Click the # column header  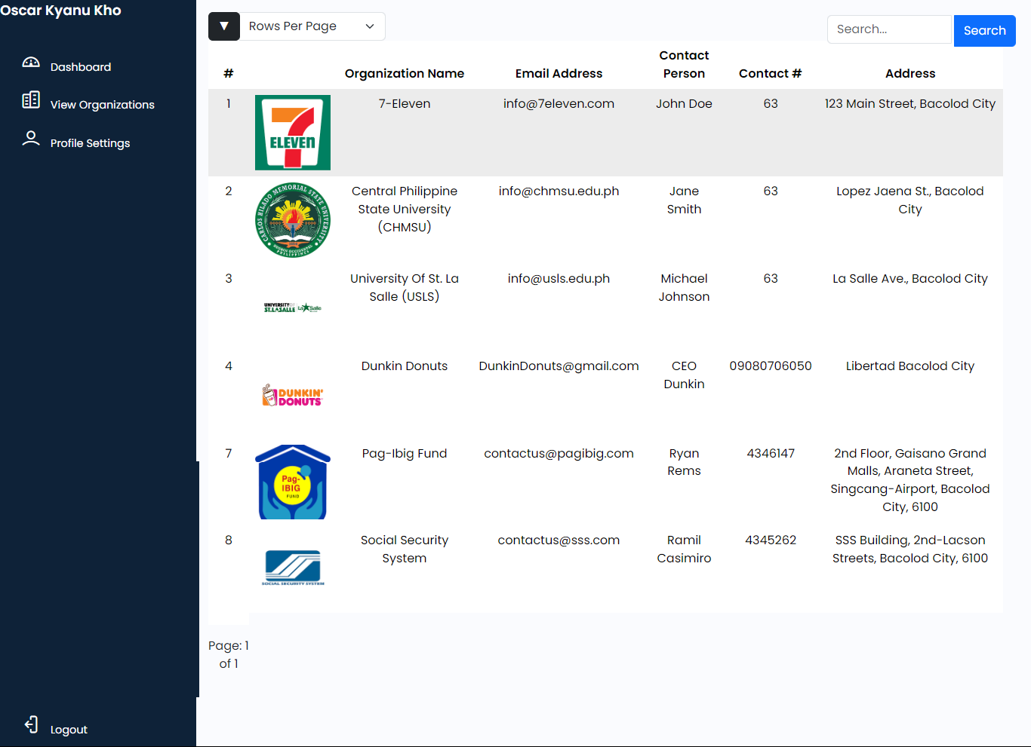click(229, 73)
